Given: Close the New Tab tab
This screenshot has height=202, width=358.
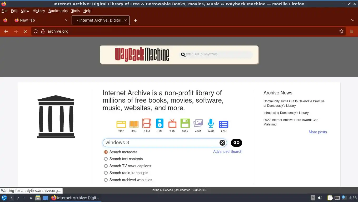Looking at the screenshot, I should click(66, 20).
